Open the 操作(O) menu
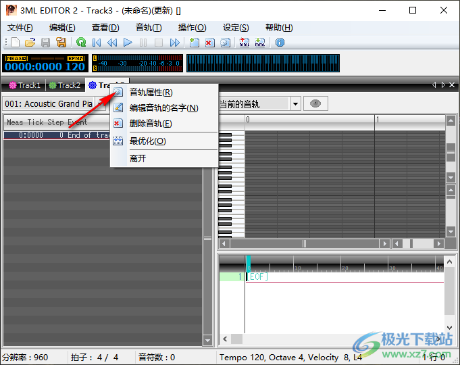Viewport: 460px width, 365px height. (192, 28)
